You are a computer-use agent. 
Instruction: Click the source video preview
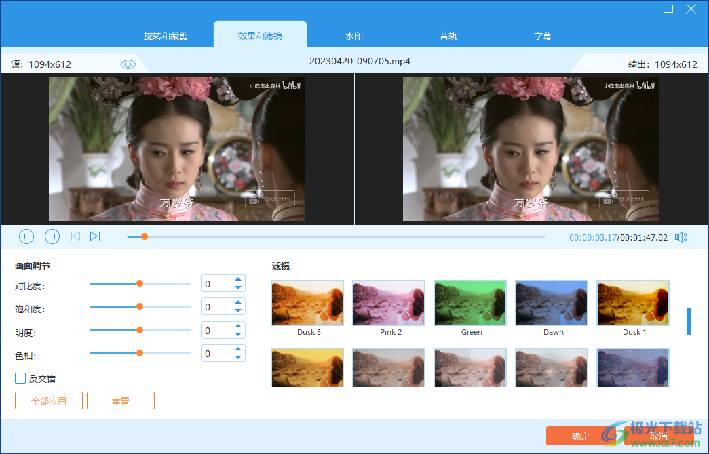pyautogui.click(x=177, y=149)
